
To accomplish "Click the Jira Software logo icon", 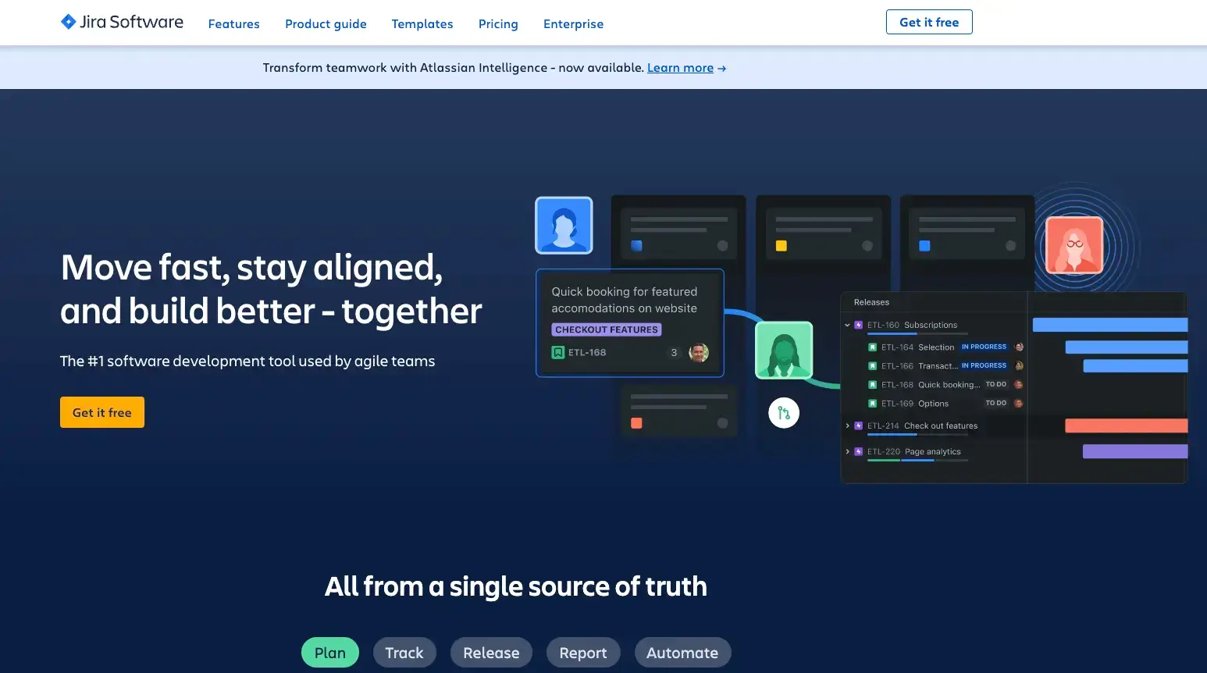I will pyautogui.click(x=68, y=22).
